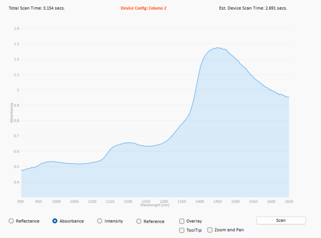Click the 900 tick on wavelength axis
The image size is (321, 238).
[x=21, y=202]
